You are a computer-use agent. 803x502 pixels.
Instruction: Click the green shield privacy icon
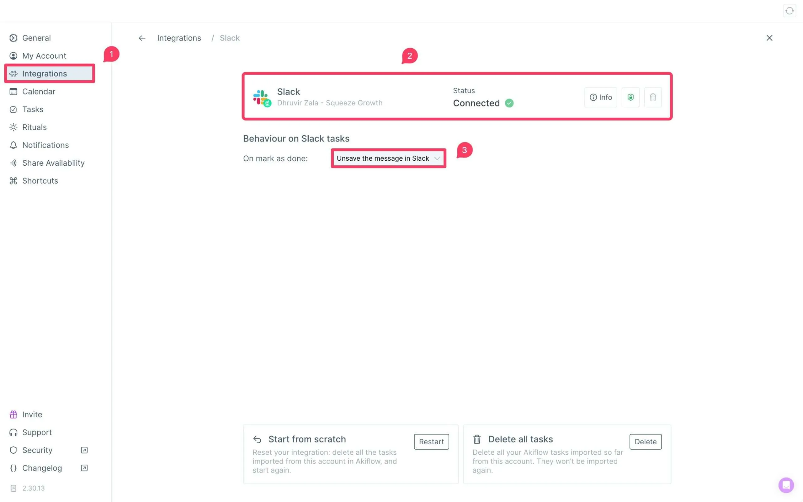pos(630,97)
